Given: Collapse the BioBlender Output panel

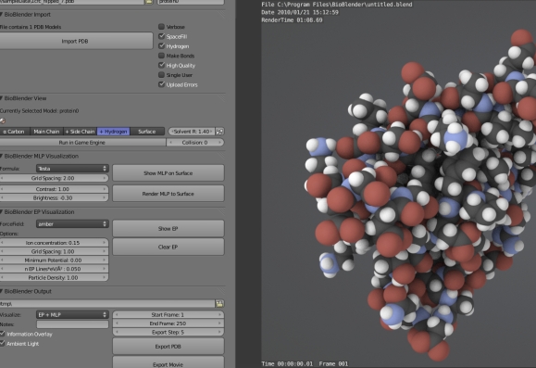Looking at the screenshot, I should click(x=1, y=291).
